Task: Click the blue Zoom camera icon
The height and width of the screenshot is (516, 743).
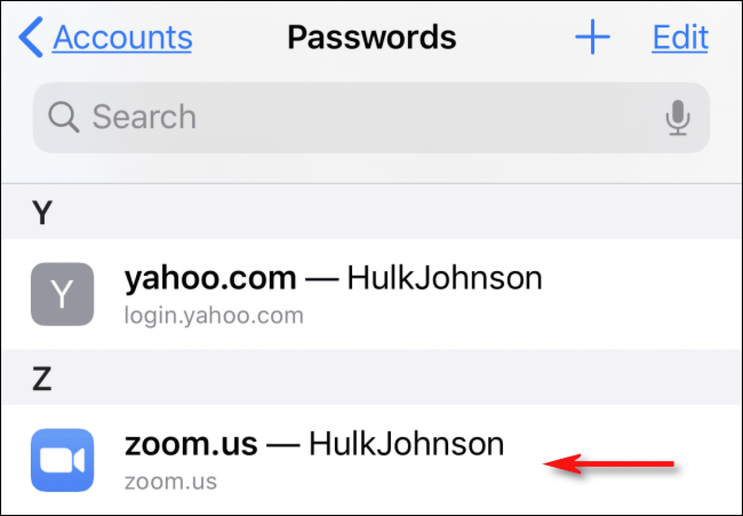Action: tap(62, 460)
